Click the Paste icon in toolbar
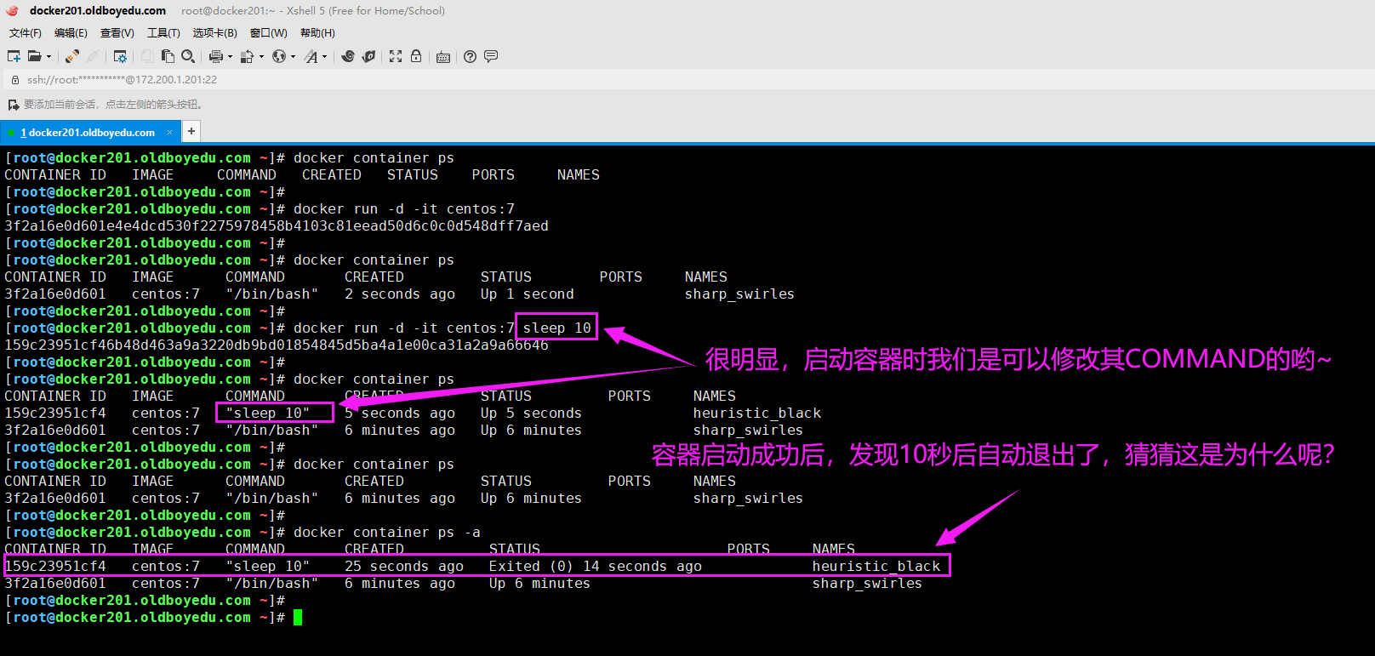This screenshot has width=1375, height=656. pyautogui.click(x=168, y=56)
